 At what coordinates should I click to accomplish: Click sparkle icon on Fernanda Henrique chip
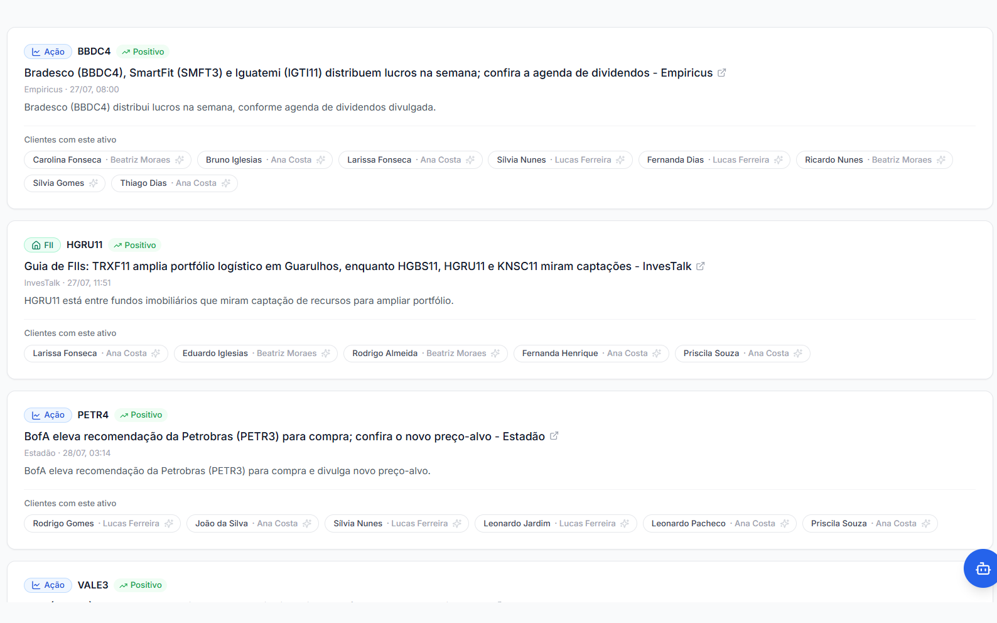point(657,354)
